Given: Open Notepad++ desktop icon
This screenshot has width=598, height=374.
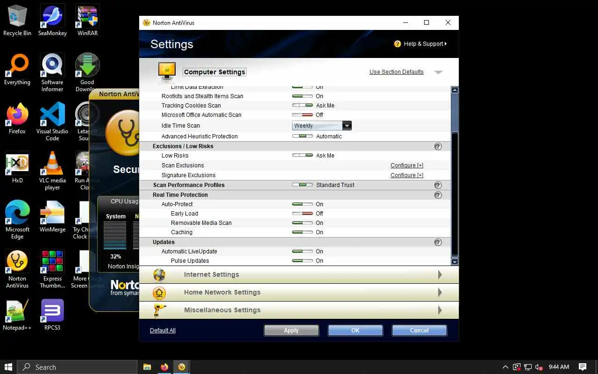Looking at the screenshot, I should (x=17, y=315).
